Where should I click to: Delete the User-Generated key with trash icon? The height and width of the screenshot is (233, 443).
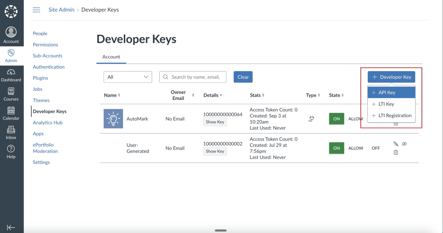395,152
